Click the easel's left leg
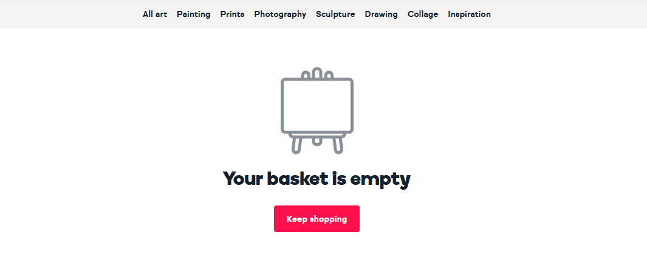Screen dimensions: 647x280 click(296, 145)
